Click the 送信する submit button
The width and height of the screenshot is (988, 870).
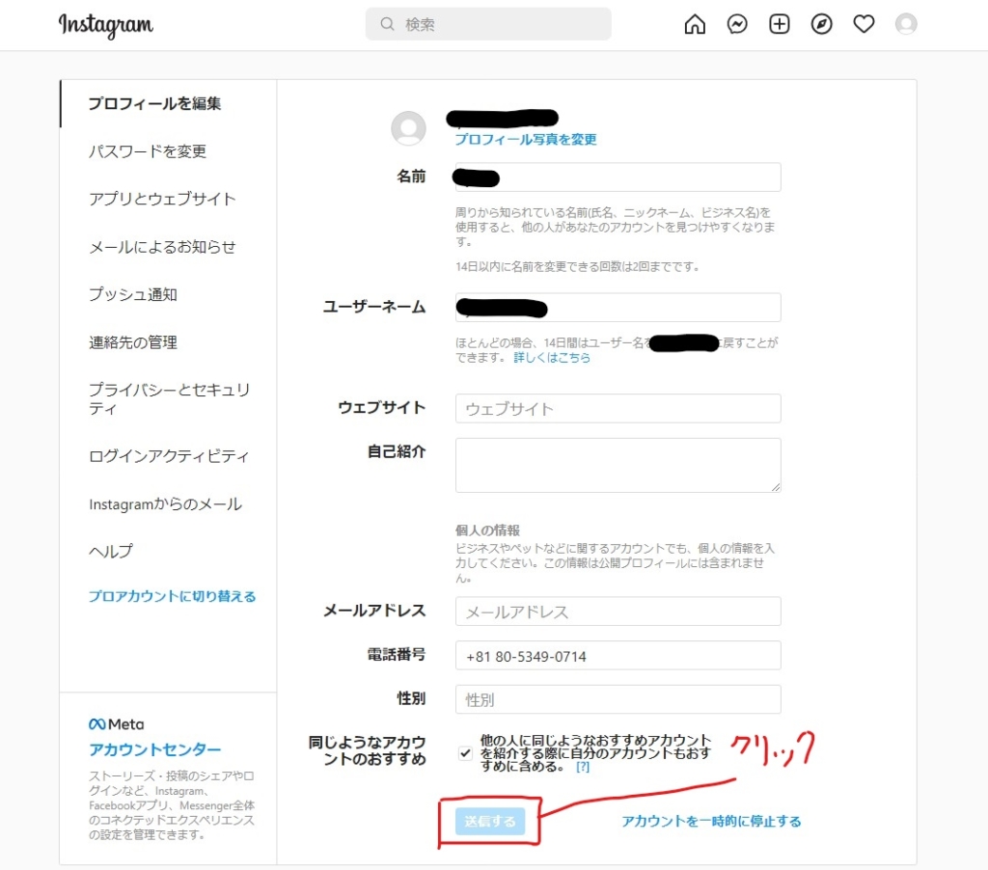[x=490, y=822]
